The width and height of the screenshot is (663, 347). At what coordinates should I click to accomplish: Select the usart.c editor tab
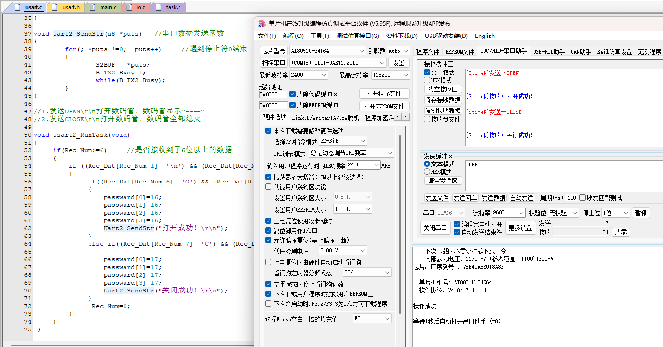pos(28,7)
